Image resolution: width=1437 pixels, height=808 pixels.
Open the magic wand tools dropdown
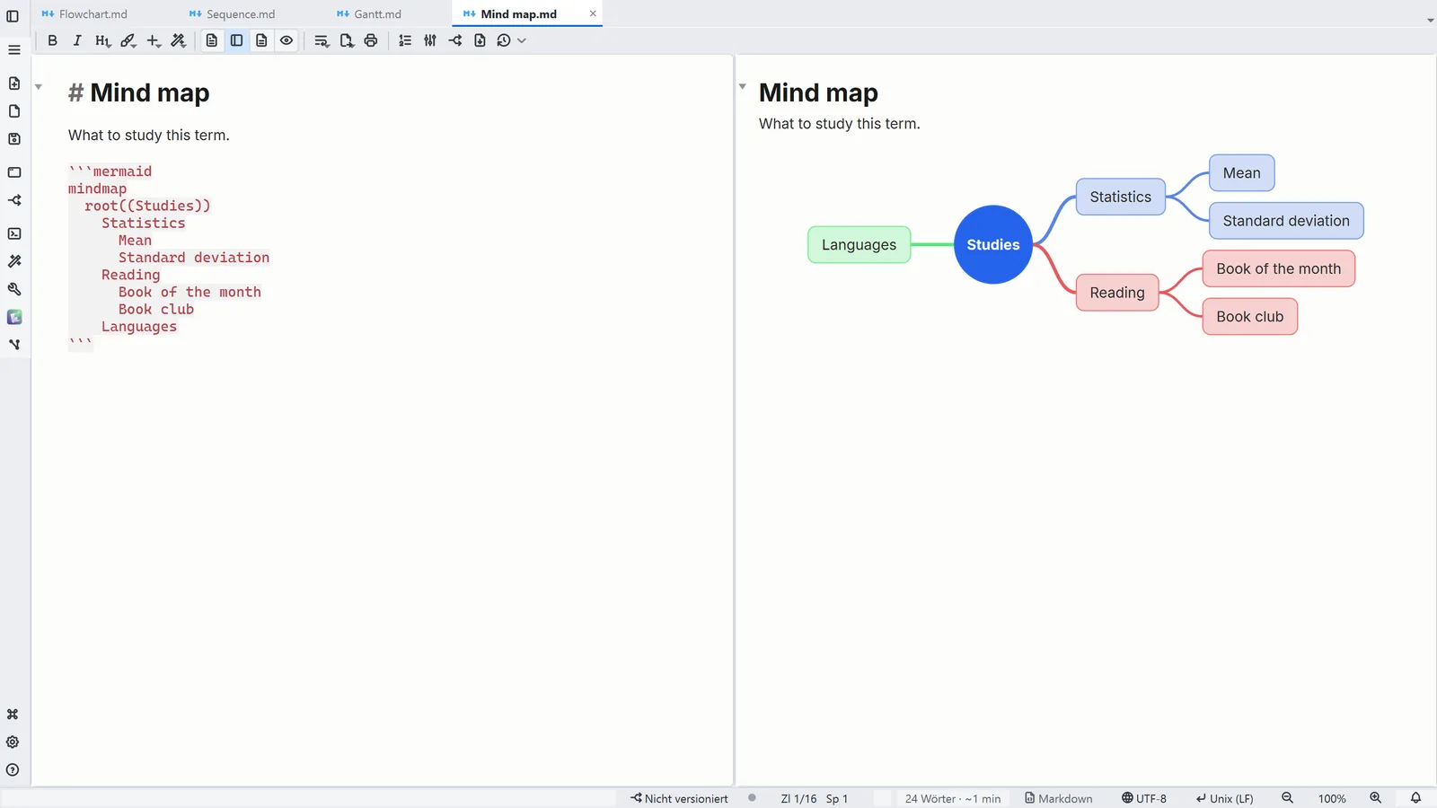(179, 40)
